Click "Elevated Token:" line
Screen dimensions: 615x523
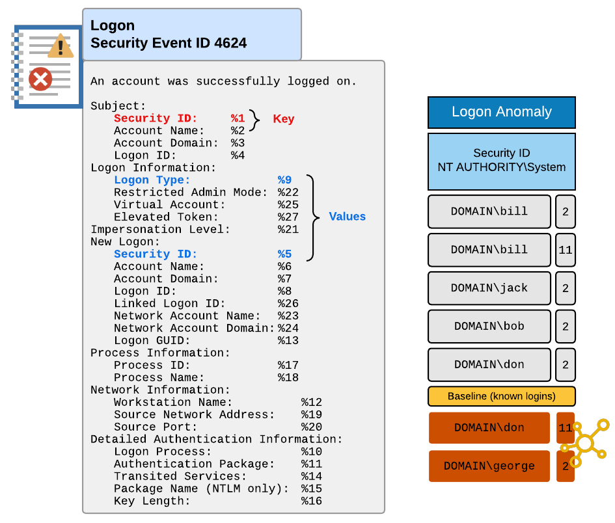click(x=206, y=217)
